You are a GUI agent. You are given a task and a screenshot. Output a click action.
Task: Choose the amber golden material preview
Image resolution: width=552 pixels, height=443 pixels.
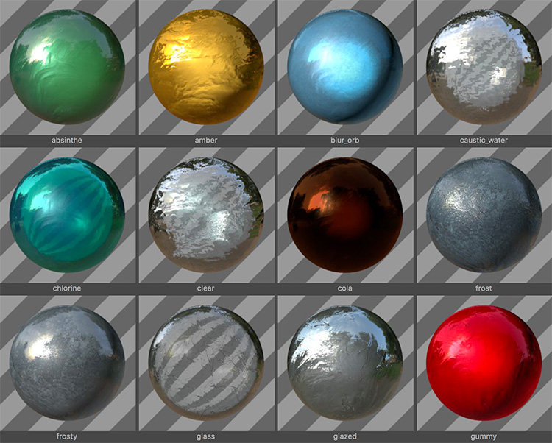206,67
